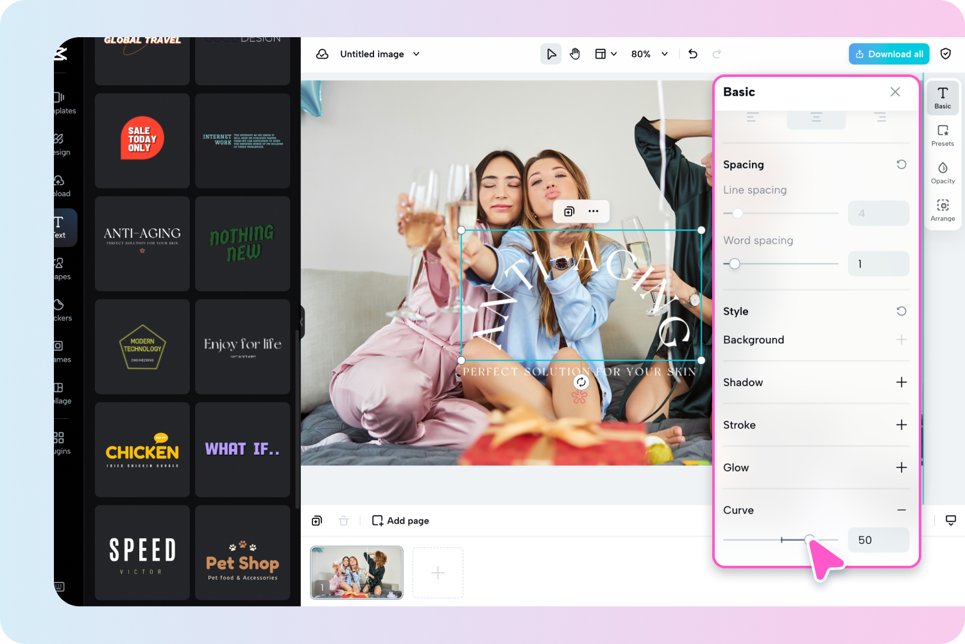Reset Spacing settings icon

coord(901,164)
